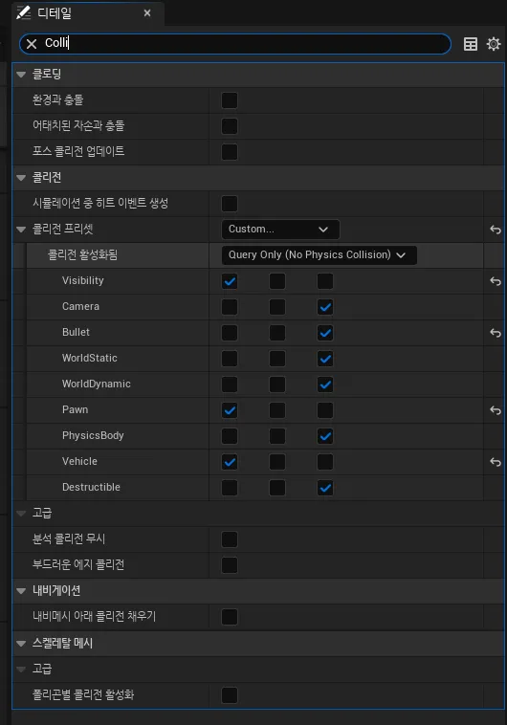Uncheck the checked Bullet response box
The height and width of the screenshot is (725, 507).
tap(325, 333)
